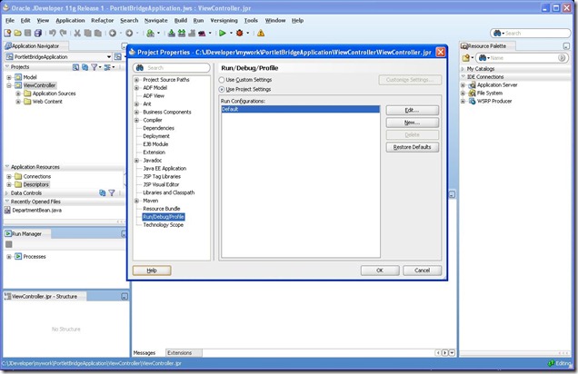Click the filter funnel icon in Projects header
Screen dimensions: 578x374
tap(95, 67)
